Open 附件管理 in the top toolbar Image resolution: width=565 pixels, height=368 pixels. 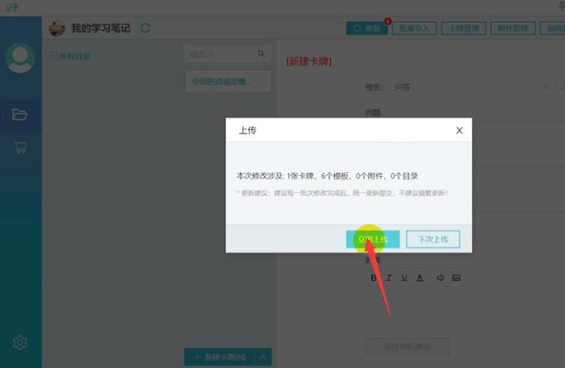(513, 28)
